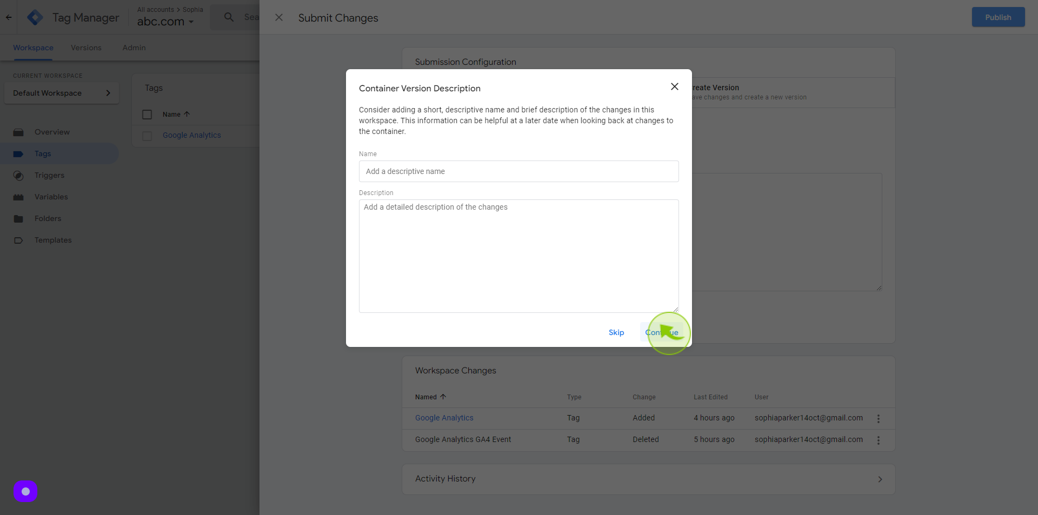
Task: Close the Submit Changes panel
Action: click(279, 17)
